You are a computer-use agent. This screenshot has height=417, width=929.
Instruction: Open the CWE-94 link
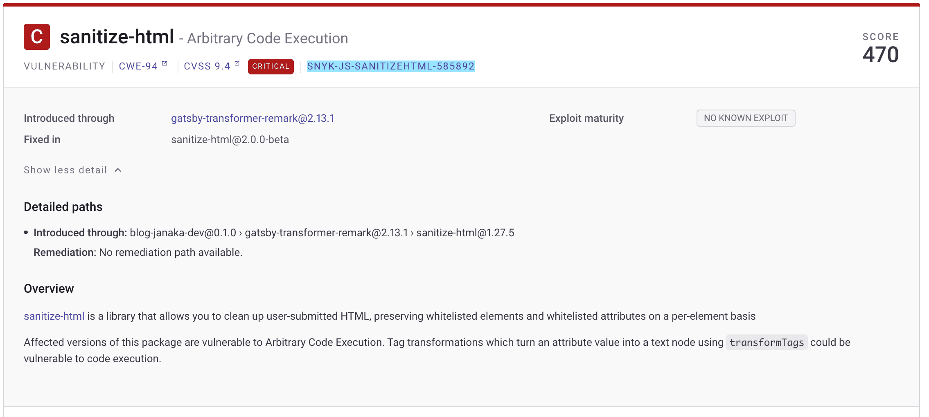[138, 66]
